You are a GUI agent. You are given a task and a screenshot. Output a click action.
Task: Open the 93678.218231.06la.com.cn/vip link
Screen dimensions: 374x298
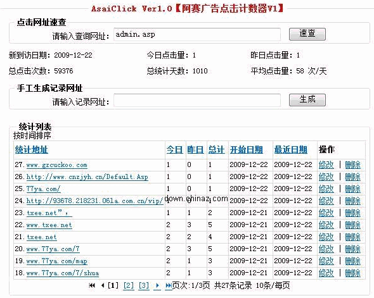94,201
